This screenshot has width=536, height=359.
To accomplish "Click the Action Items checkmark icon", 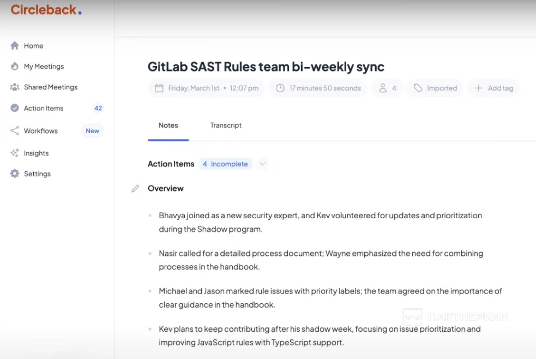I will coord(15,108).
